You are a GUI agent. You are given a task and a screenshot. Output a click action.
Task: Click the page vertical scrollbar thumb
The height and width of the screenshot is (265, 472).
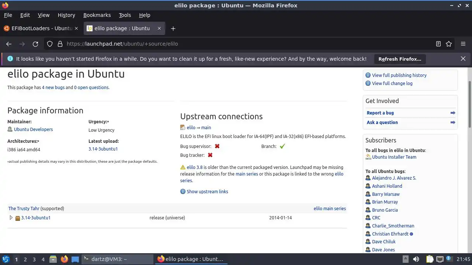[469, 104]
